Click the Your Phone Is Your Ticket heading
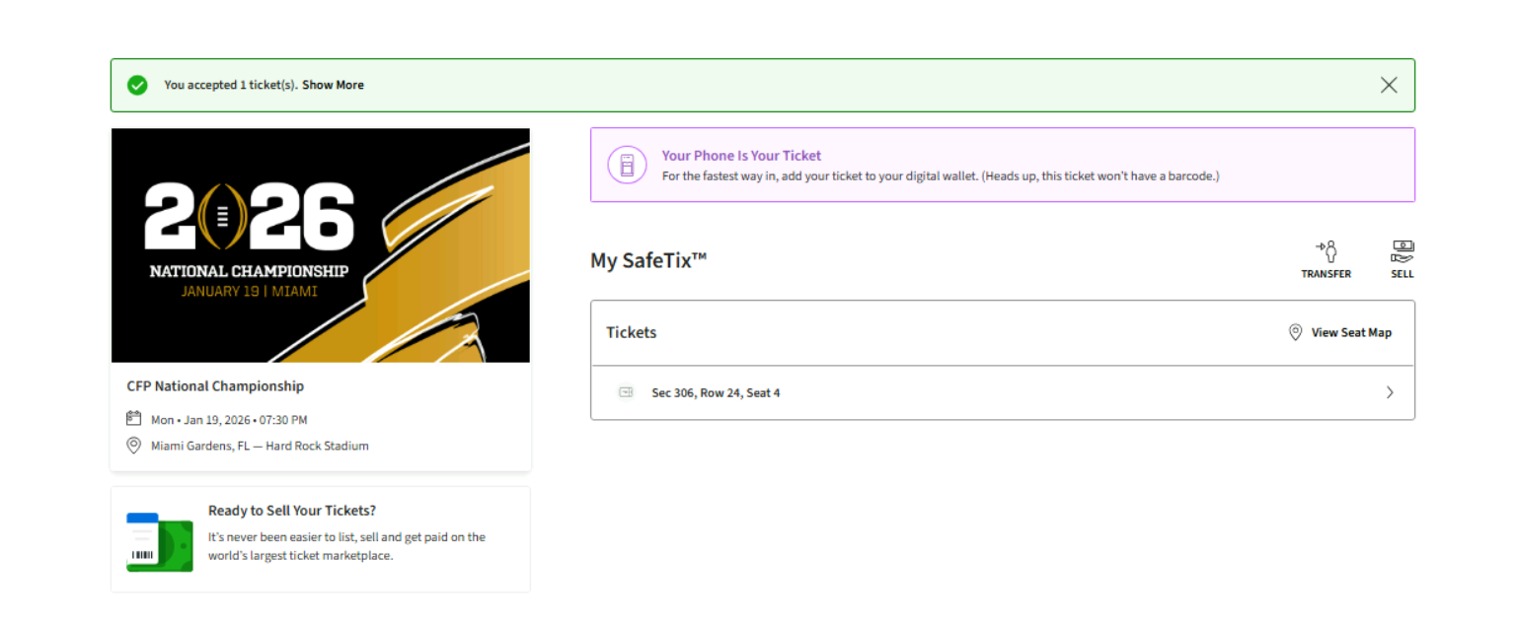This screenshot has width=1518, height=624. 741,156
